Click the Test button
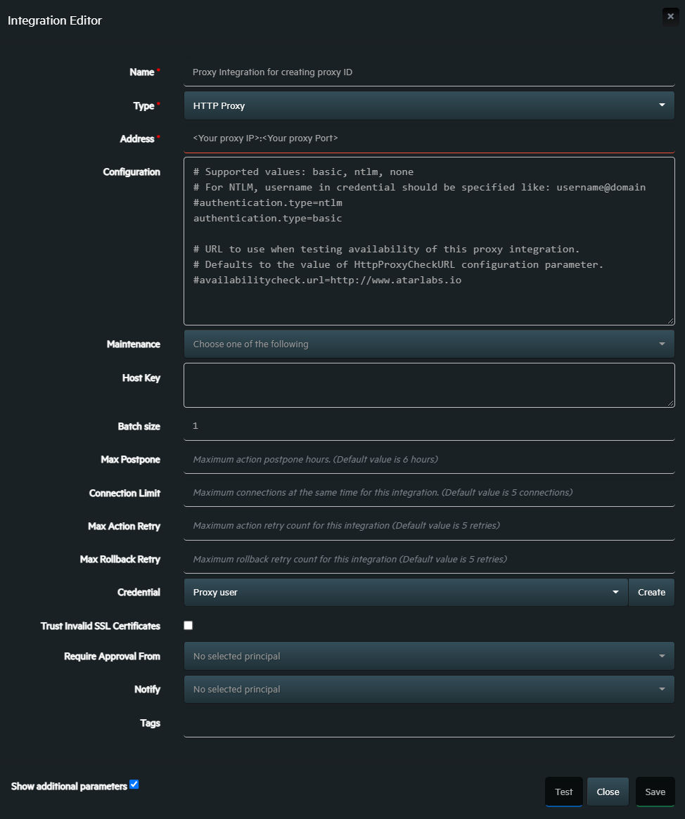The width and height of the screenshot is (685, 819). tap(563, 792)
